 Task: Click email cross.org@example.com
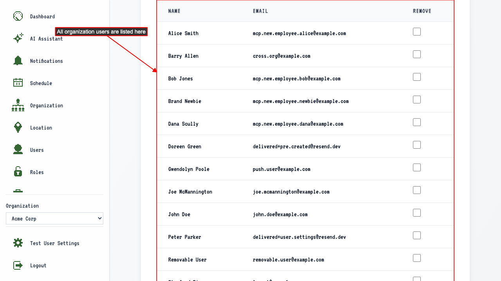[281, 56]
